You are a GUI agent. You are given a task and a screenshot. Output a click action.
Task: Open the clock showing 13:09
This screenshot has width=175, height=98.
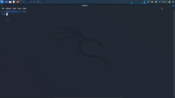point(164,2)
